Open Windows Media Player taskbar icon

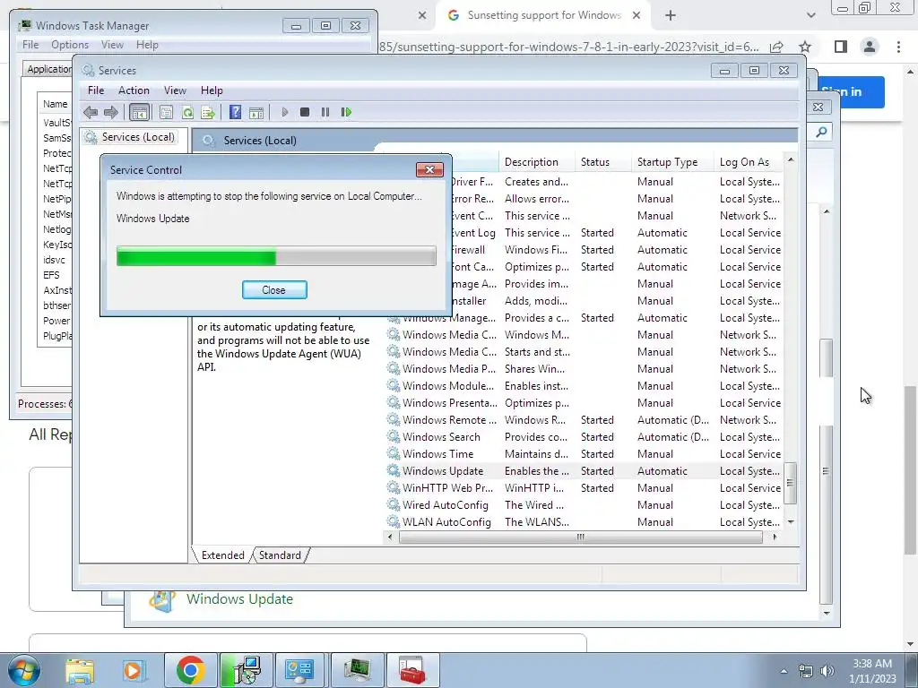[134, 670]
